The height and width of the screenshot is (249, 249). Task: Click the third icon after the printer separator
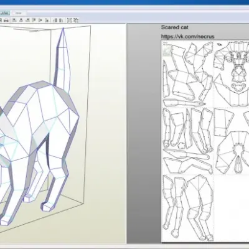point(27,20)
